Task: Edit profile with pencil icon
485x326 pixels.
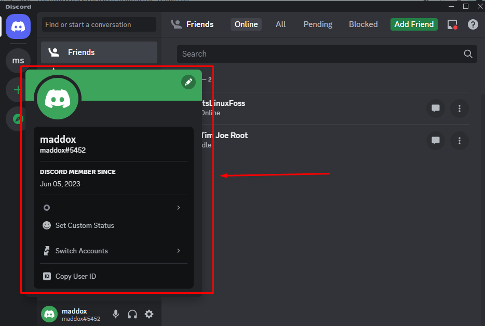Action: click(x=188, y=82)
